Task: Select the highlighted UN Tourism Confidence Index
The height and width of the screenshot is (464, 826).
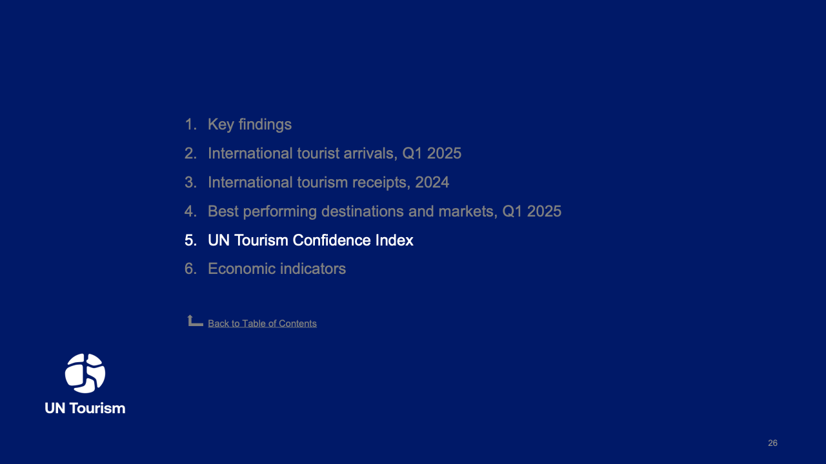Action: click(x=310, y=240)
